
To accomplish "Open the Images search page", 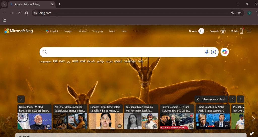I will (x=68, y=31).
